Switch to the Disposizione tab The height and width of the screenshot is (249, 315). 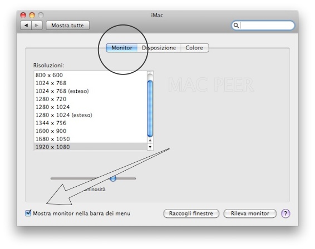[159, 48]
